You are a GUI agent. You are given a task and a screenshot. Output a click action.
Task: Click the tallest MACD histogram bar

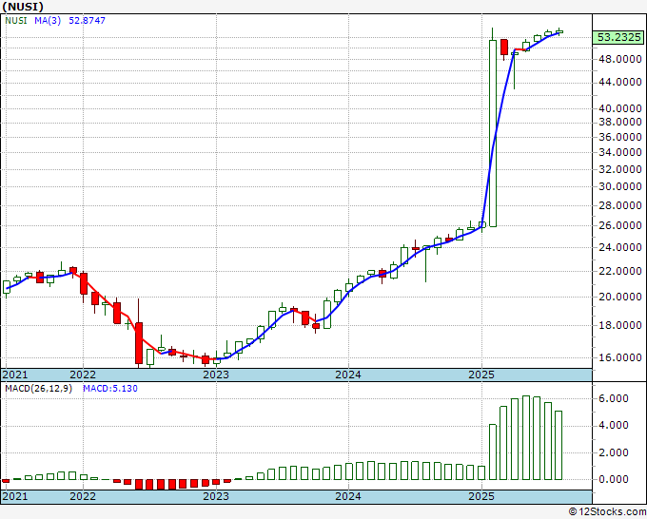coord(525,437)
